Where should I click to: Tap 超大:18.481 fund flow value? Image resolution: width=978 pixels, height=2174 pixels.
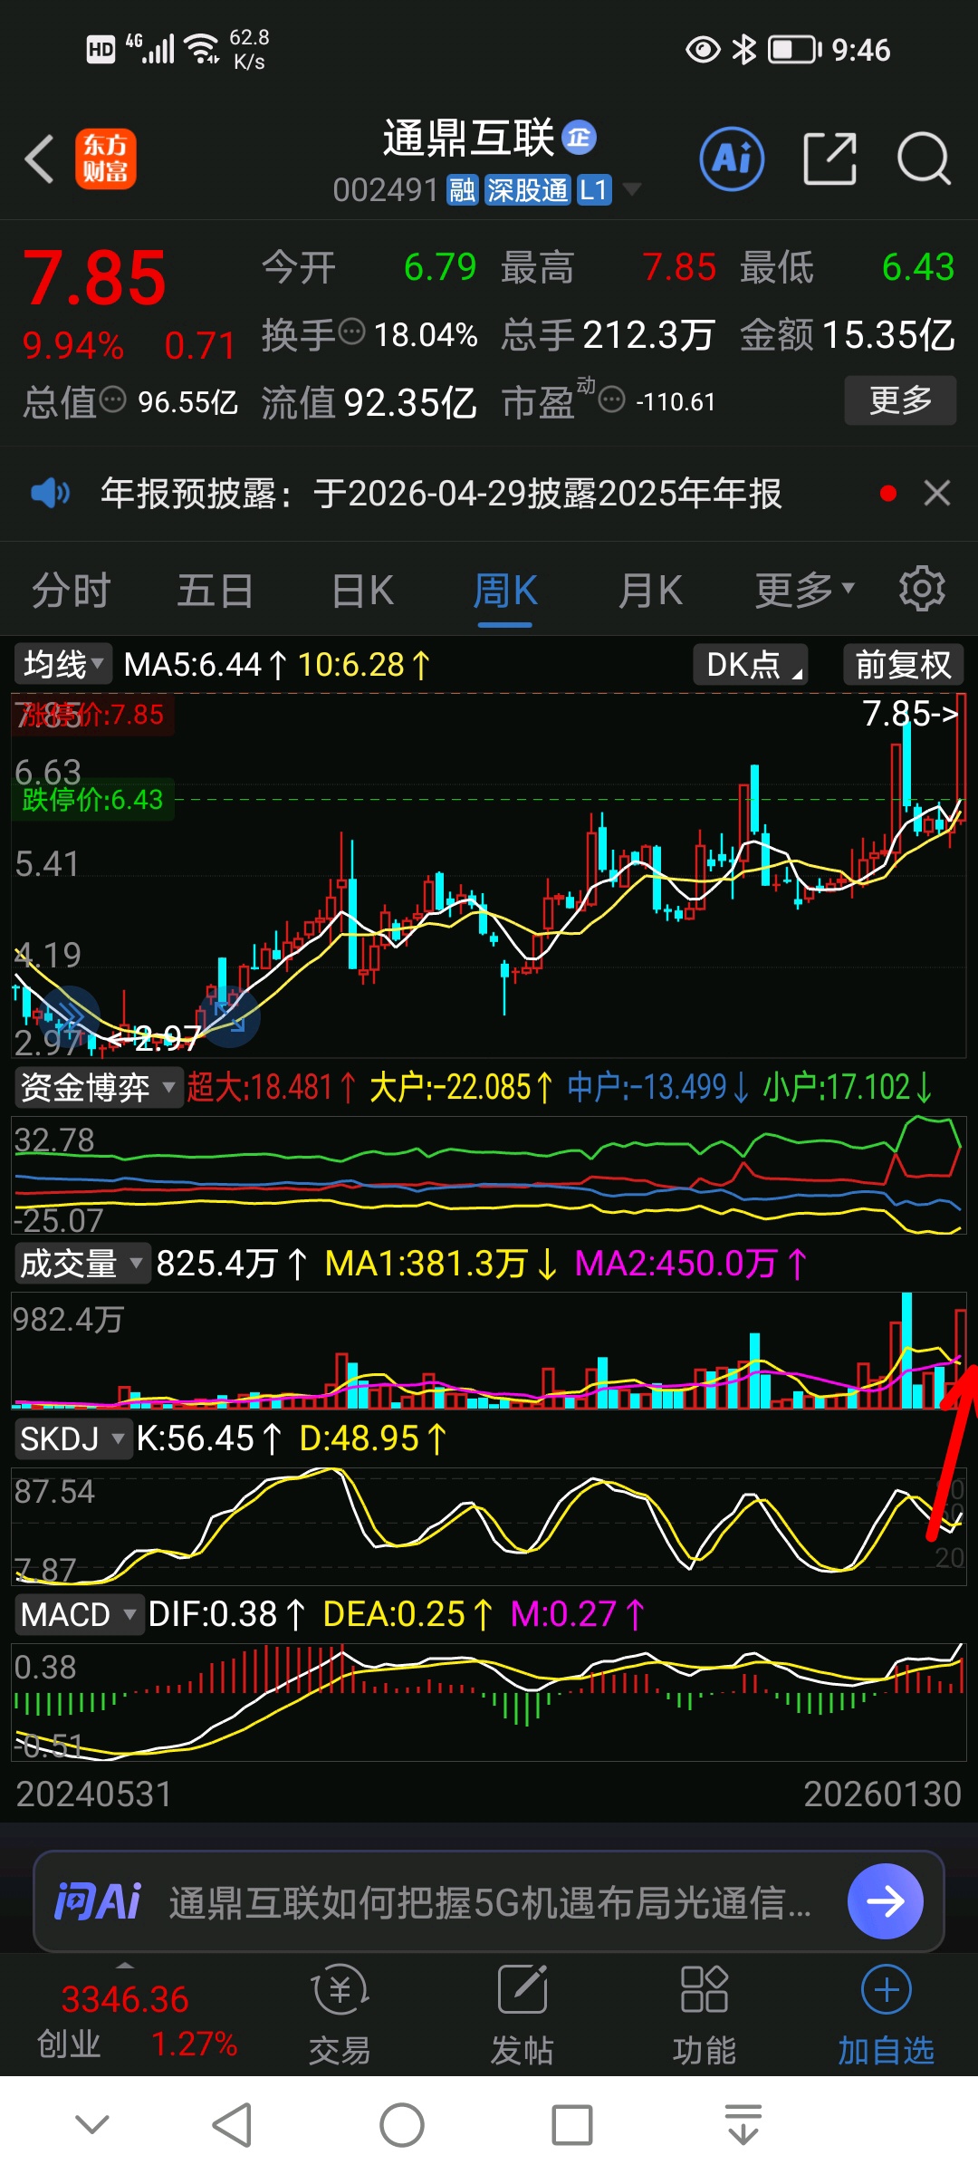pos(272,1087)
